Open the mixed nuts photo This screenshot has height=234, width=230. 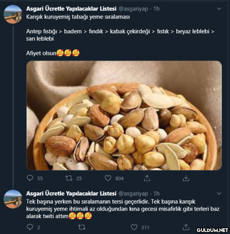tap(124, 116)
